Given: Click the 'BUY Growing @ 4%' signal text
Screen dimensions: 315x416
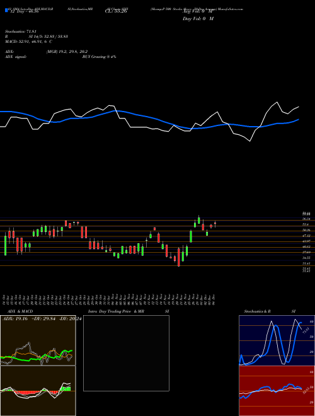Looking at the screenshot, I should tap(99, 57).
